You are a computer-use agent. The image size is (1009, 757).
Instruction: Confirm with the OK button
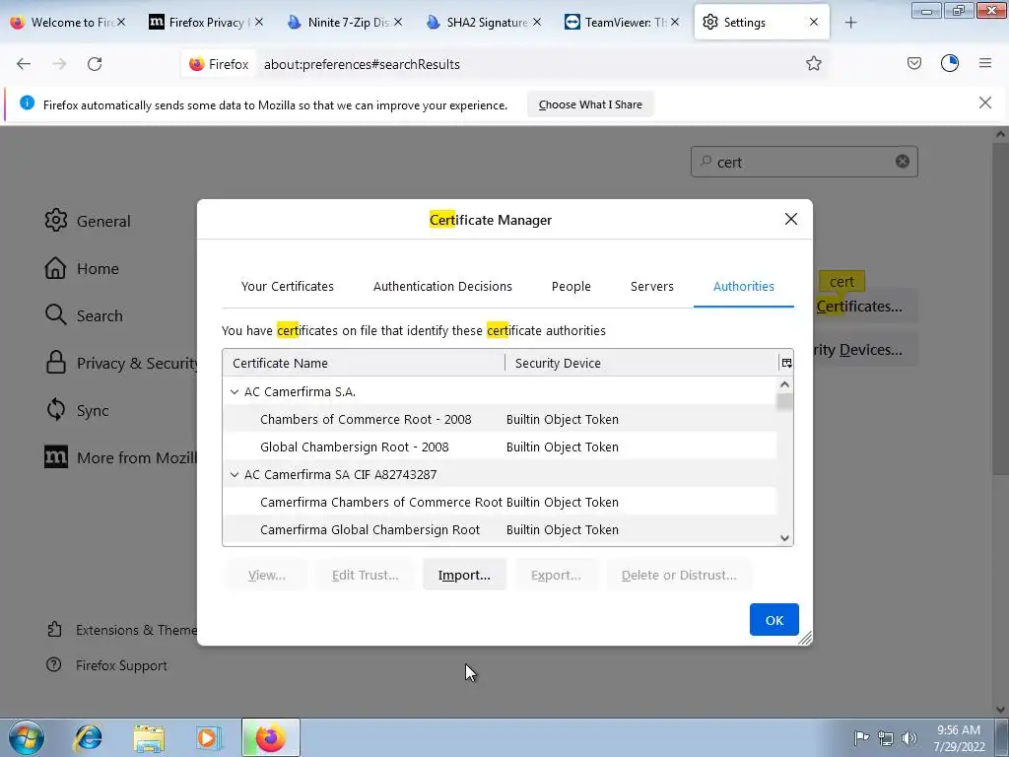774,619
